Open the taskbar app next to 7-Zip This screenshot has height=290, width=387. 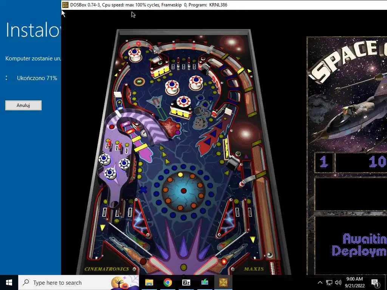[204, 282]
